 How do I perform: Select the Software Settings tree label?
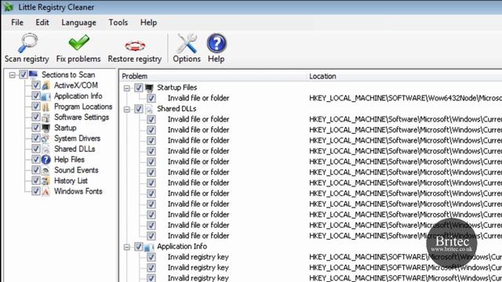click(x=82, y=117)
